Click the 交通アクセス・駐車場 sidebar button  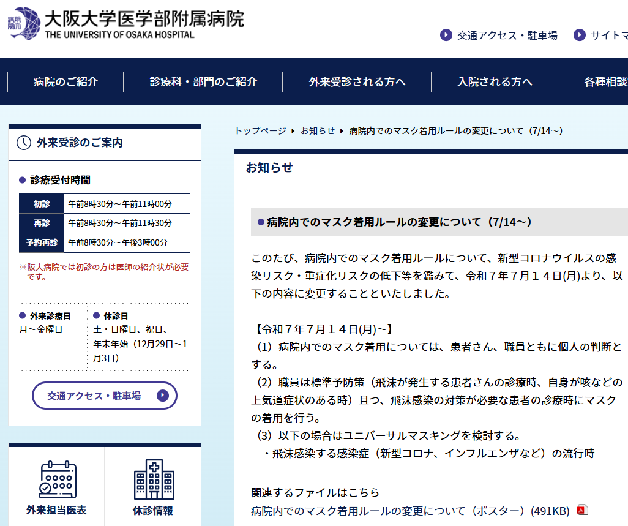[105, 396]
